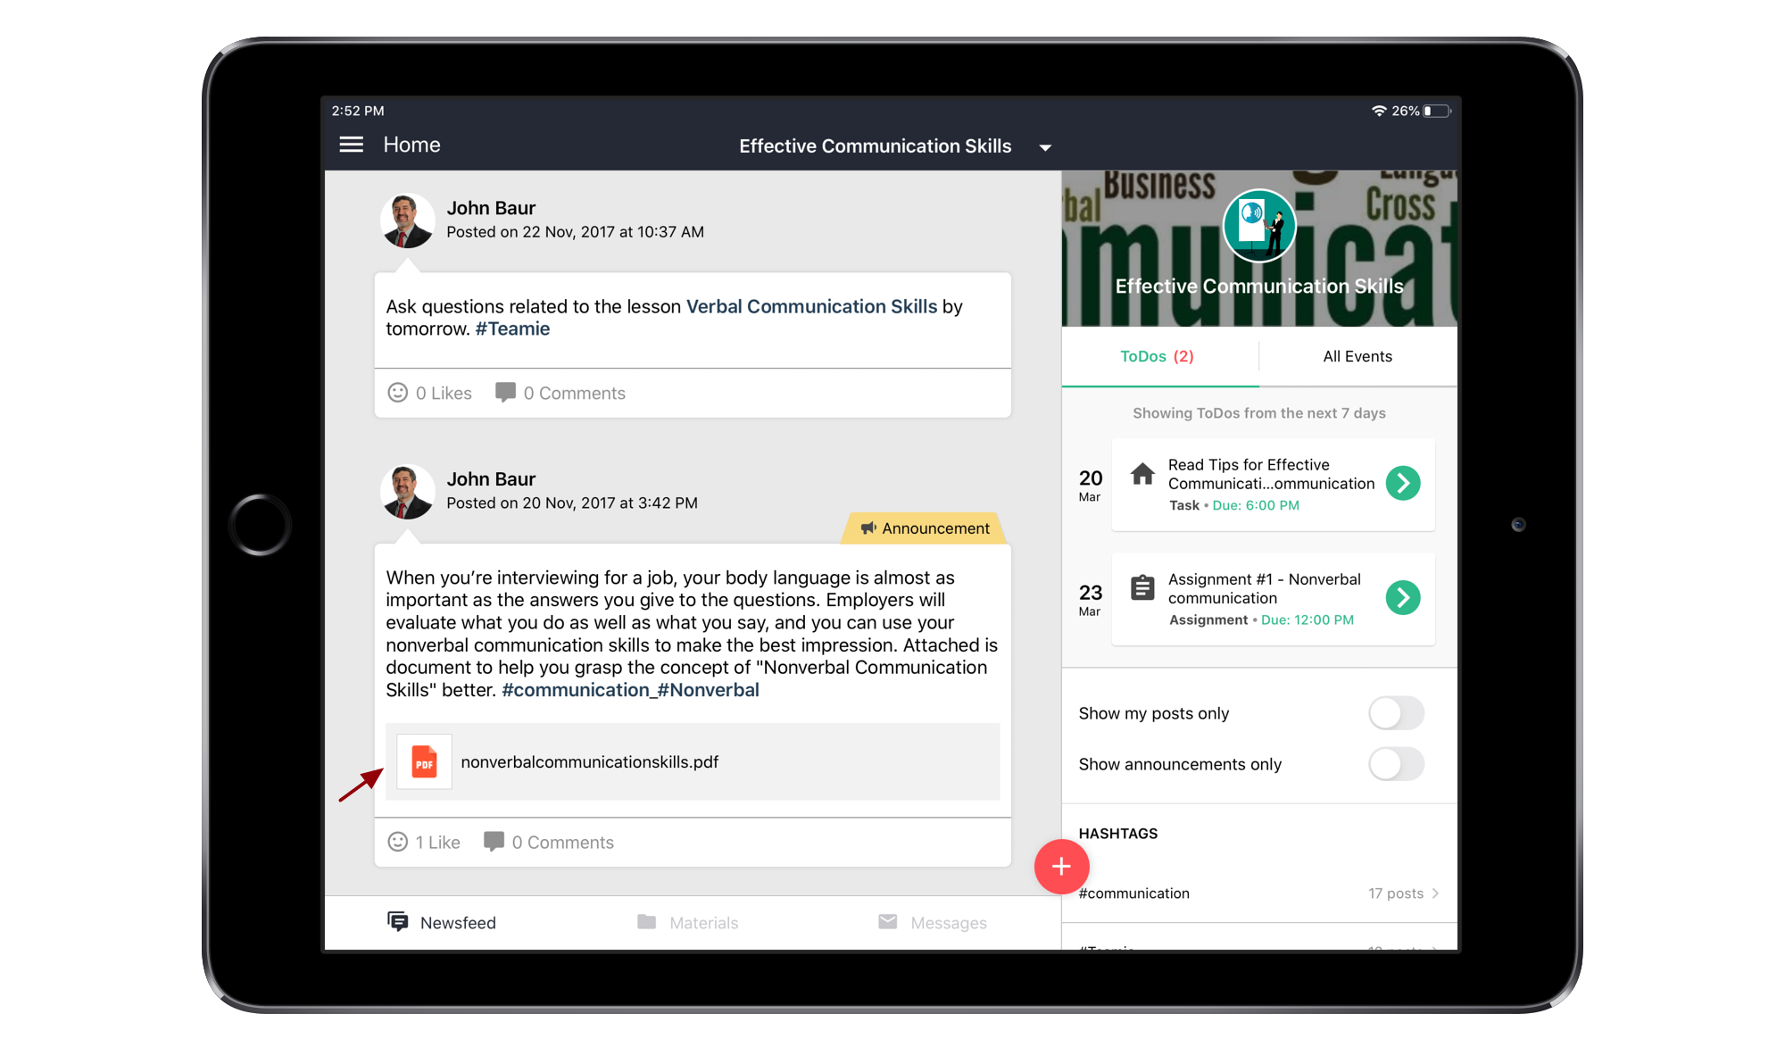The width and height of the screenshot is (1785, 1064).
Task: Select the Effective Communication Skills header title
Action: click(x=875, y=145)
